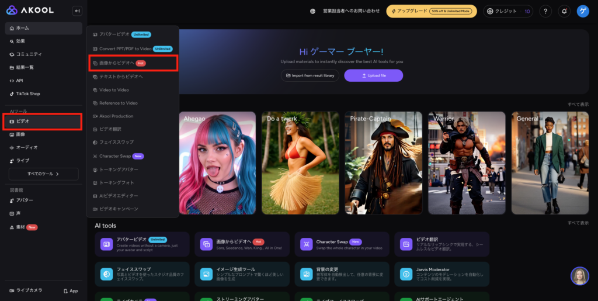Open アバタービデオ card icon in AI tools

click(106, 244)
